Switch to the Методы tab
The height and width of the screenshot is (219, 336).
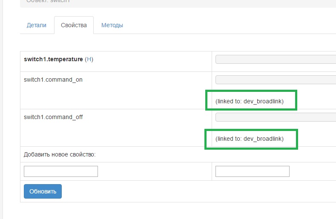coord(112,25)
